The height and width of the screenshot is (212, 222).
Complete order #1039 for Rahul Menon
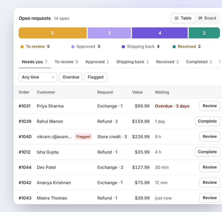[x=208, y=121]
